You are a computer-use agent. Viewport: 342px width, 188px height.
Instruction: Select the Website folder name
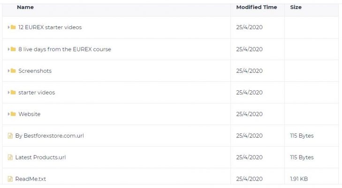(30, 114)
